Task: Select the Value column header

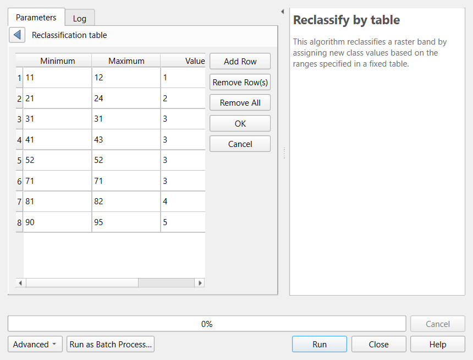Action: [x=183, y=61]
